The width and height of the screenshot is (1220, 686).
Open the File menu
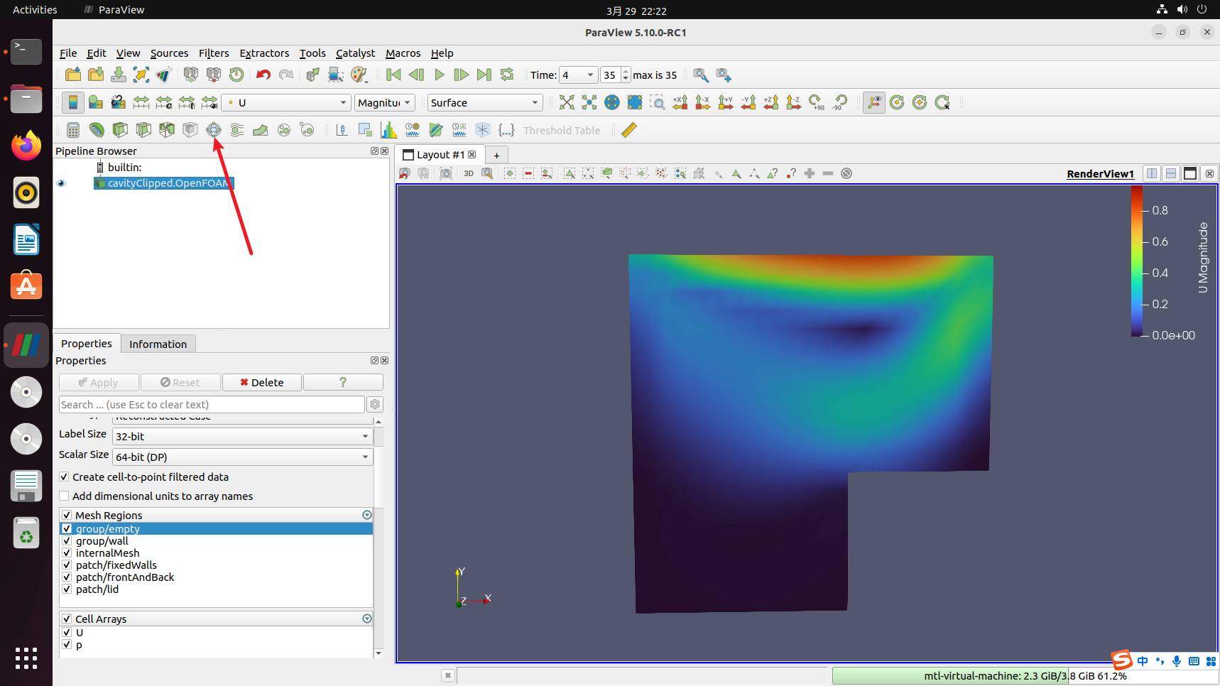click(x=68, y=53)
